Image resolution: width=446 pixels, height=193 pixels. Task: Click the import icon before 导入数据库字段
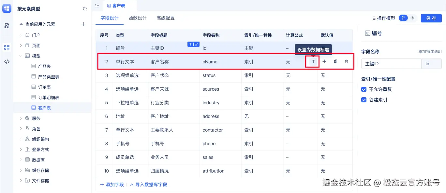click(132, 185)
